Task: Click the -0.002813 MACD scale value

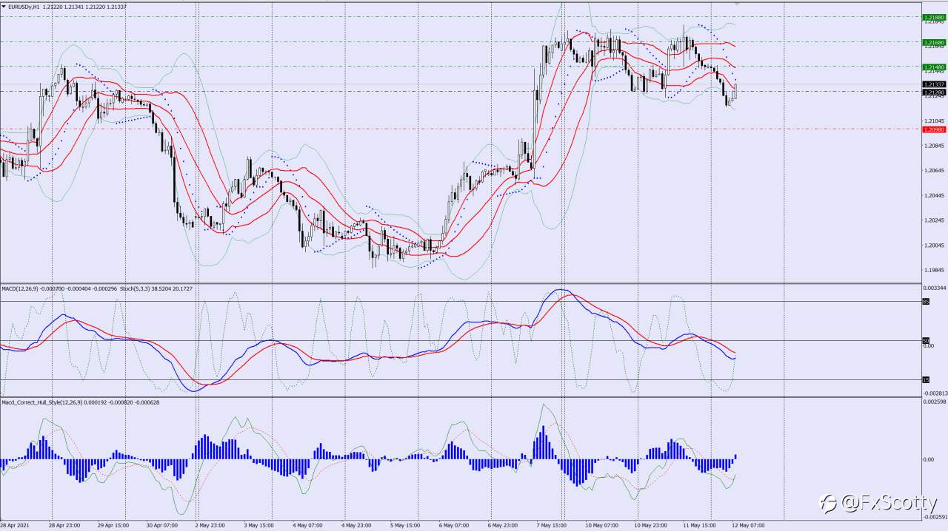Action: tap(934, 393)
